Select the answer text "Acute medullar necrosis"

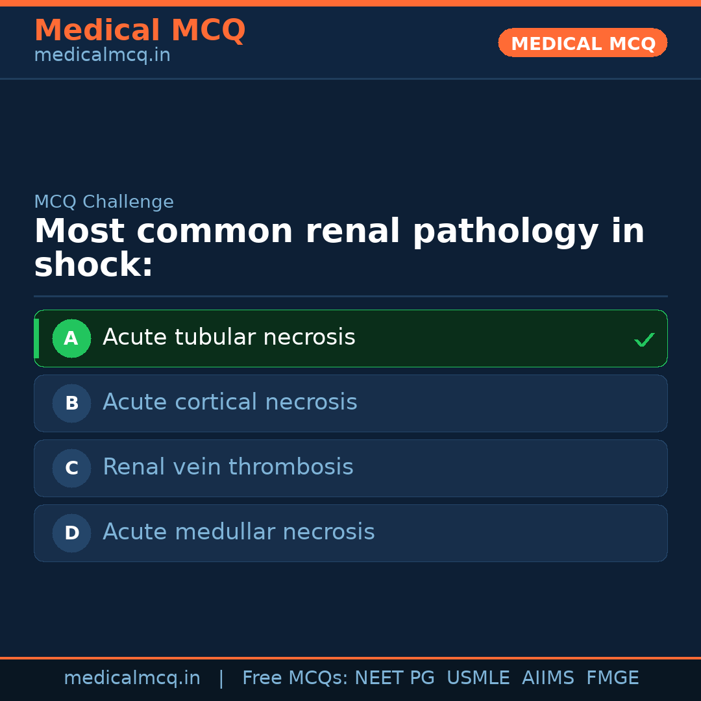point(238,532)
